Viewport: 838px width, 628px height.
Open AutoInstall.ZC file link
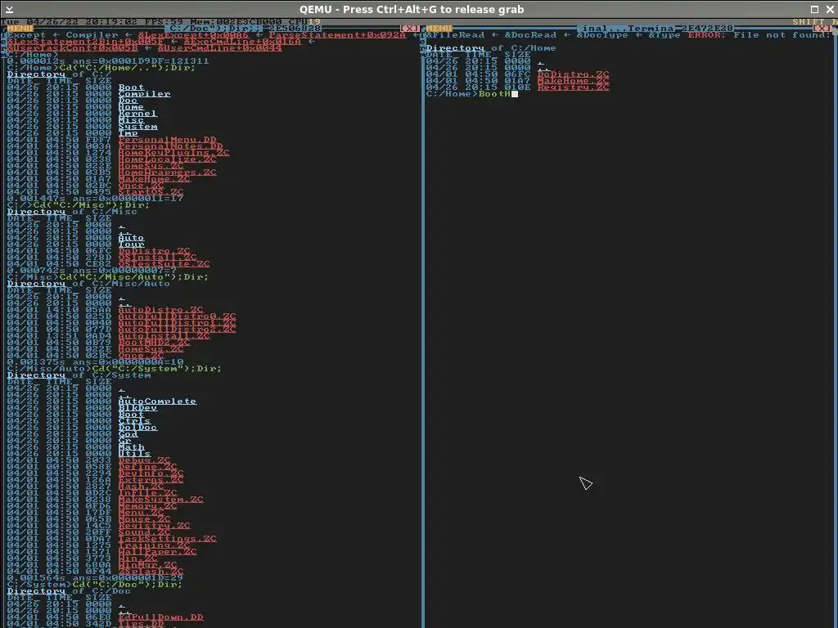click(x=164, y=336)
